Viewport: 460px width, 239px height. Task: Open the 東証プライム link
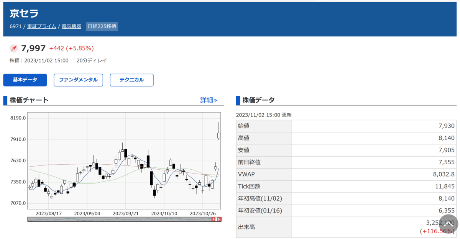[42, 26]
